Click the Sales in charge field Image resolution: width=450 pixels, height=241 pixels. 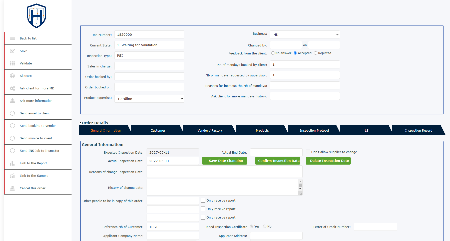tap(149, 66)
